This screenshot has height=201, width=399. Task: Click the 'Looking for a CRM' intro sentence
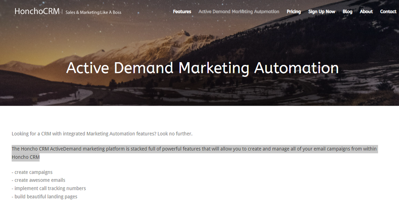102,134
